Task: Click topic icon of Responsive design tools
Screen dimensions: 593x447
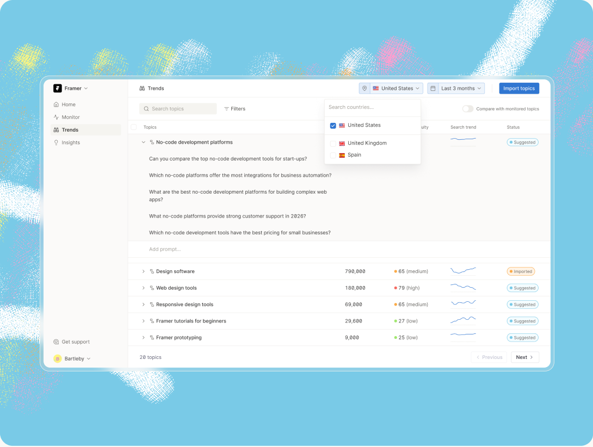Action: click(152, 305)
